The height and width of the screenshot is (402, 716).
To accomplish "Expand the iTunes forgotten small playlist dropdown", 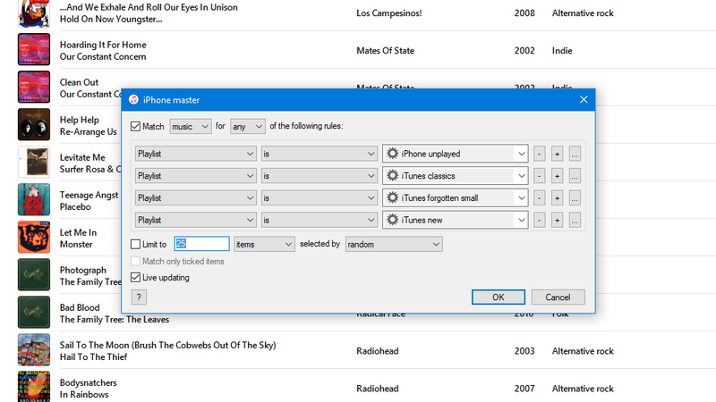I will [x=521, y=197].
